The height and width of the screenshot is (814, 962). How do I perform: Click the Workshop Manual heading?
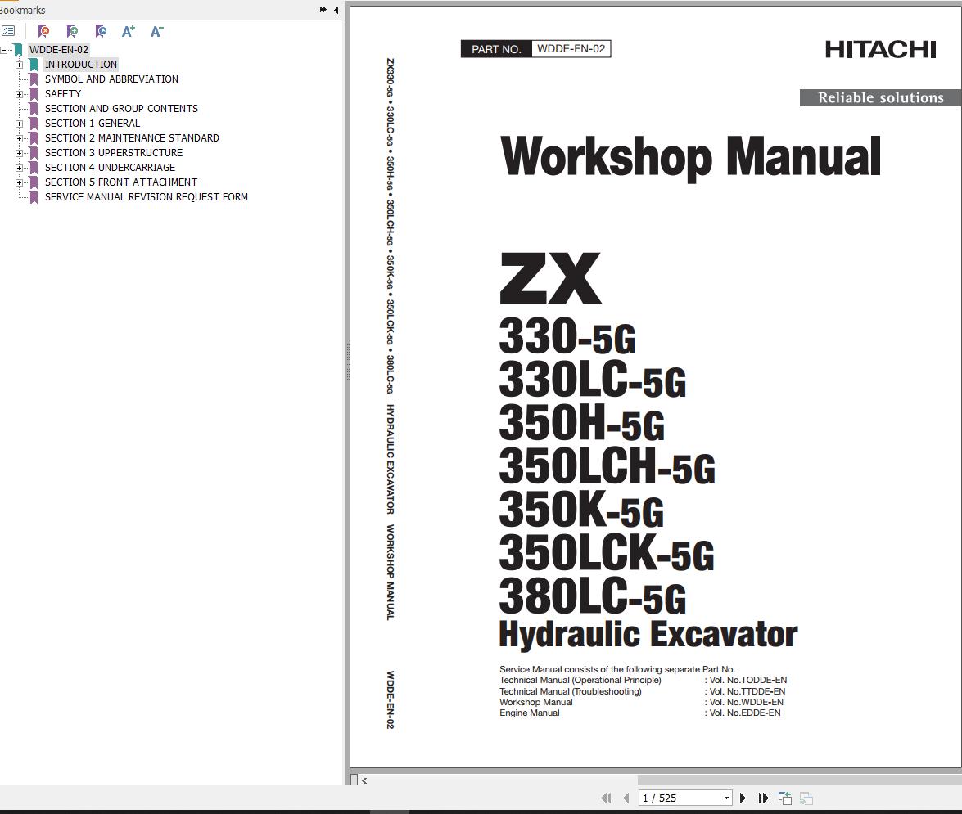691,157
